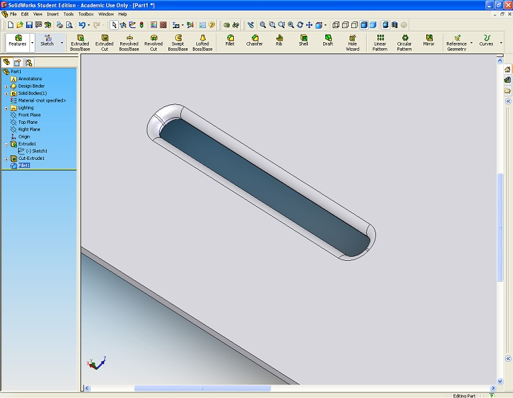513x398 pixels.
Task: Activate the Fillet tool
Action: click(230, 40)
